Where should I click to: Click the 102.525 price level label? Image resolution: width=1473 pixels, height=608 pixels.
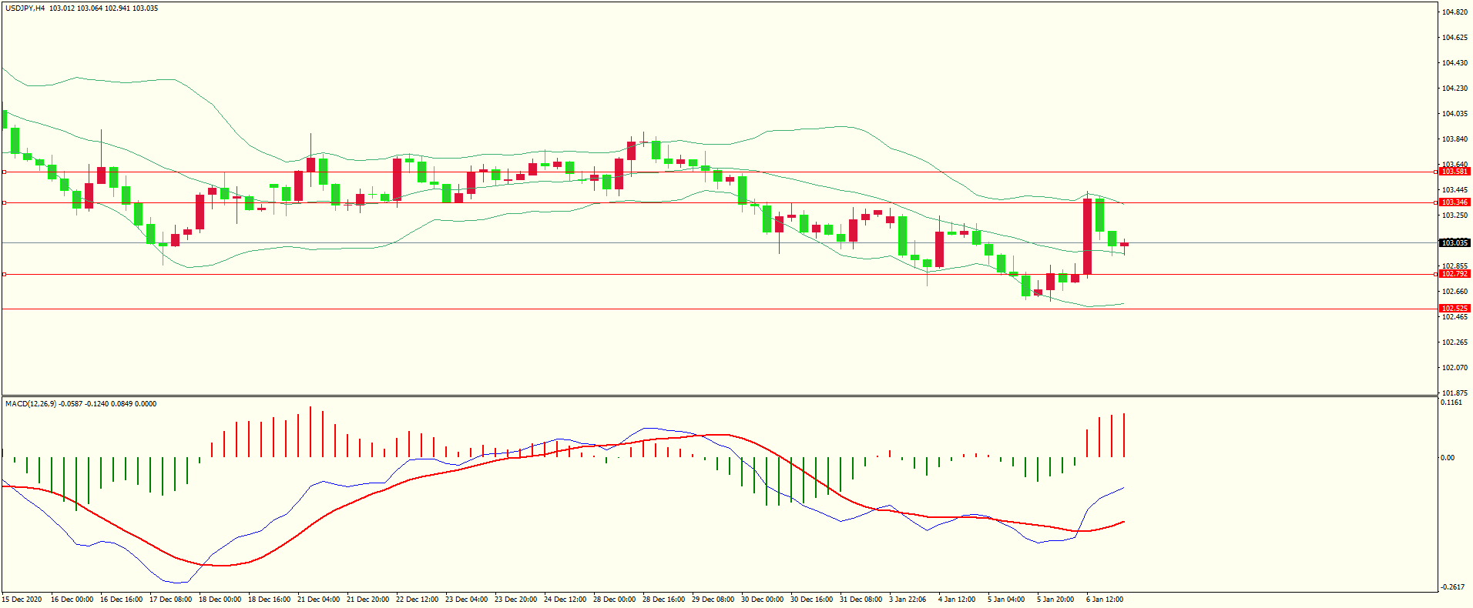click(x=1455, y=309)
